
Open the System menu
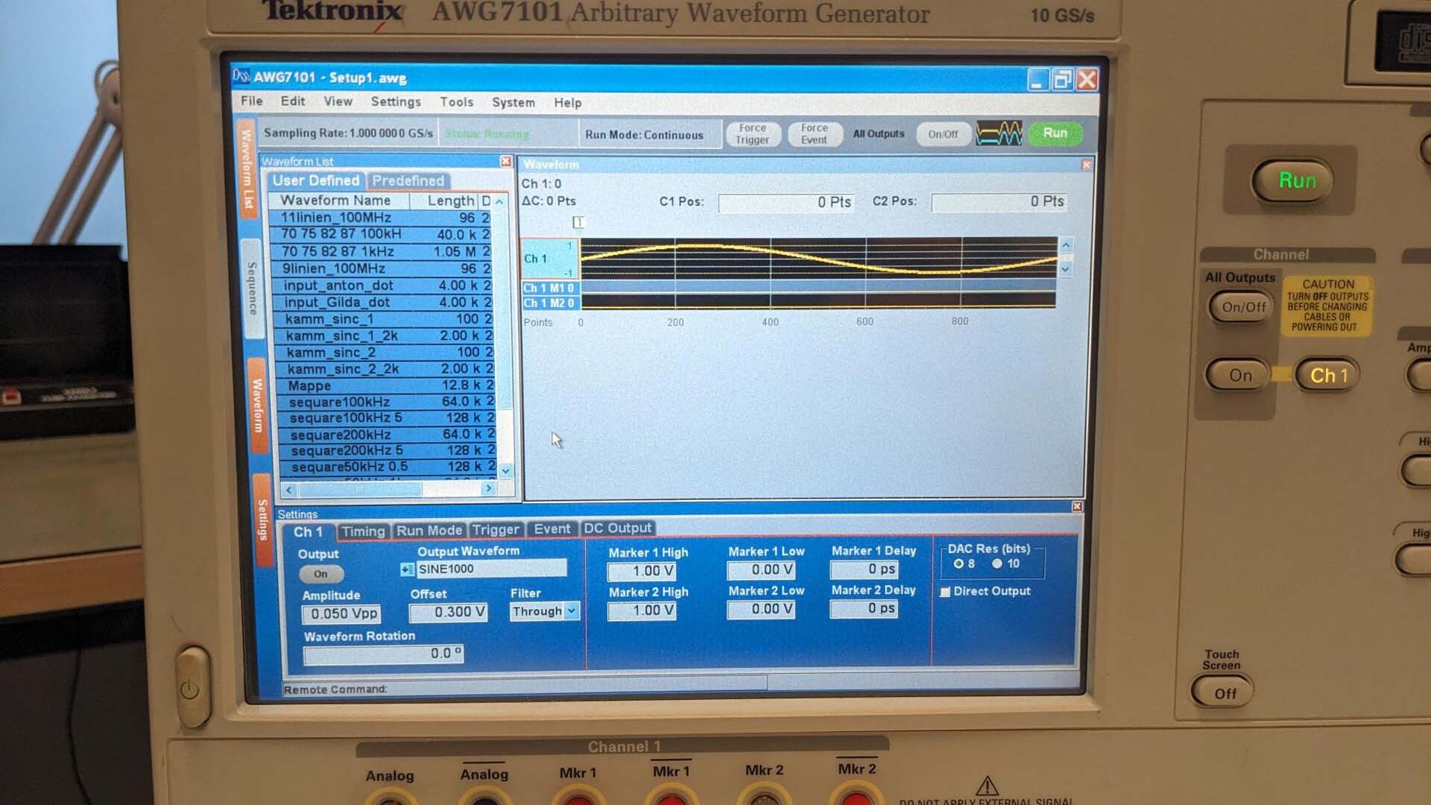[514, 103]
